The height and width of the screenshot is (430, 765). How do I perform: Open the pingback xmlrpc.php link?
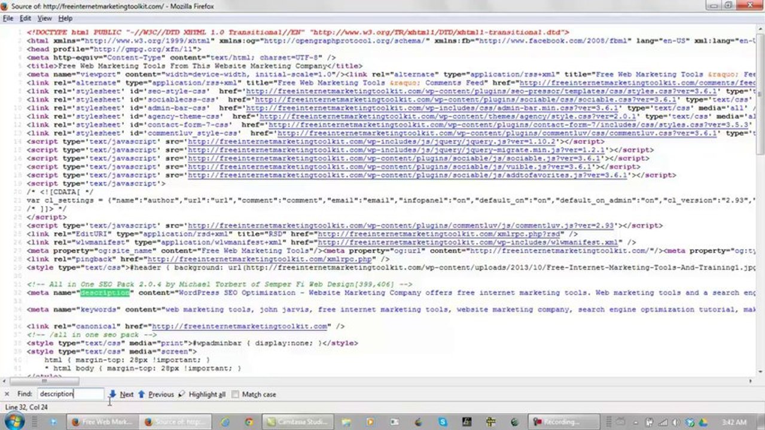(260, 259)
